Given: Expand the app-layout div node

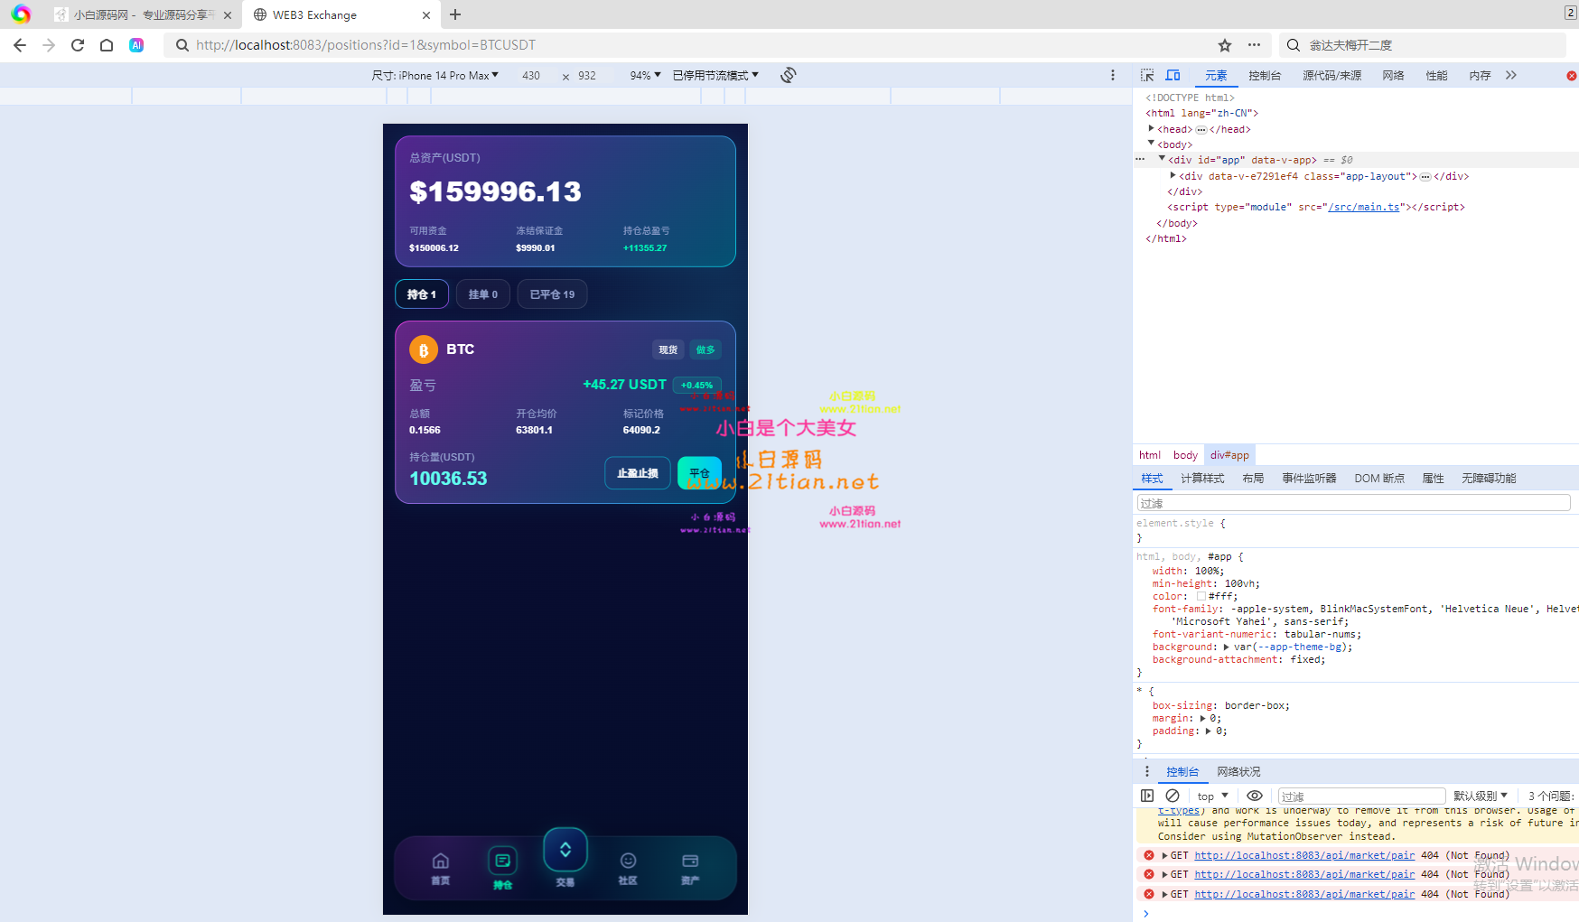Looking at the screenshot, I should (1173, 175).
